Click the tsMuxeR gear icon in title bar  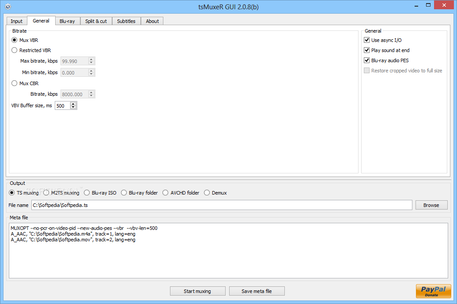coord(8,7)
